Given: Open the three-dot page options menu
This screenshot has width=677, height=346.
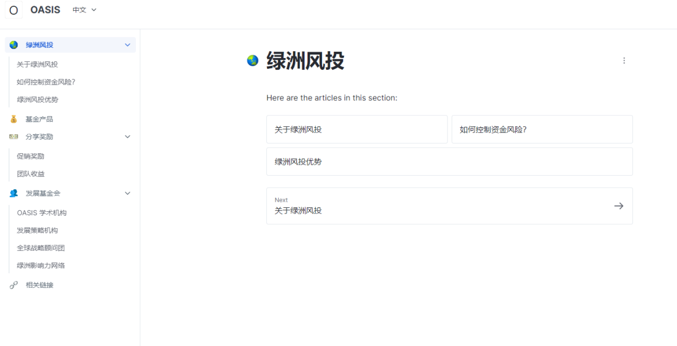Looking at the screenshot, I should point(624,60).
